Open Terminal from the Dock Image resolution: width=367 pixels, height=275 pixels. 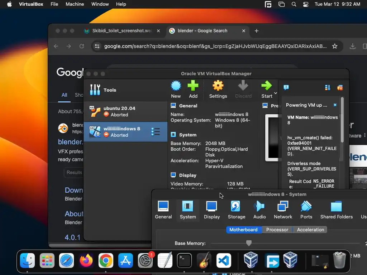184,260
